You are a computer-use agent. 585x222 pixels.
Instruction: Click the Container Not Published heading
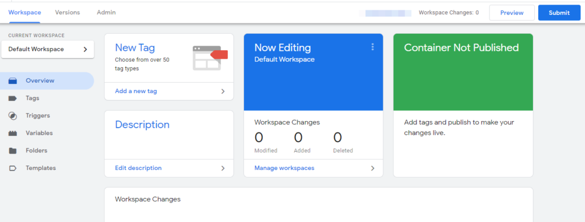tap(462, 48)
